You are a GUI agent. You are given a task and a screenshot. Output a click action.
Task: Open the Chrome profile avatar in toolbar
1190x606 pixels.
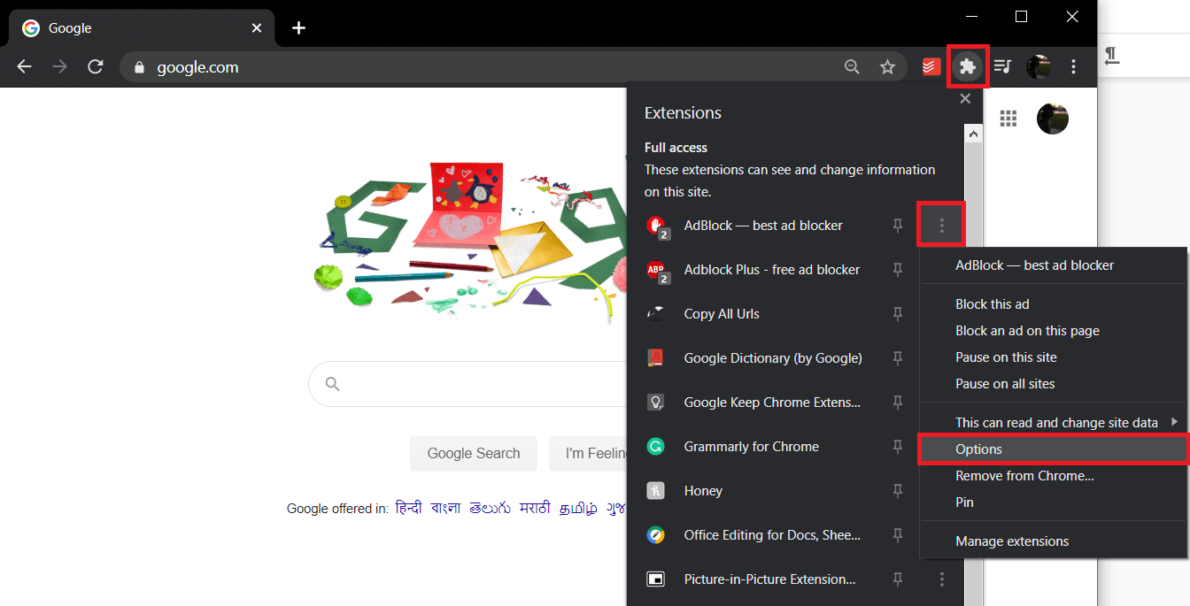tap(1038, 66)
